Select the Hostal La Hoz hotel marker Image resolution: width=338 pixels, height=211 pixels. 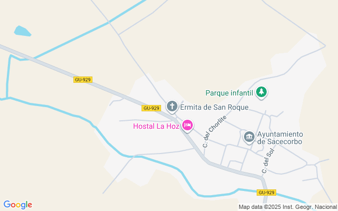(187, 126)
